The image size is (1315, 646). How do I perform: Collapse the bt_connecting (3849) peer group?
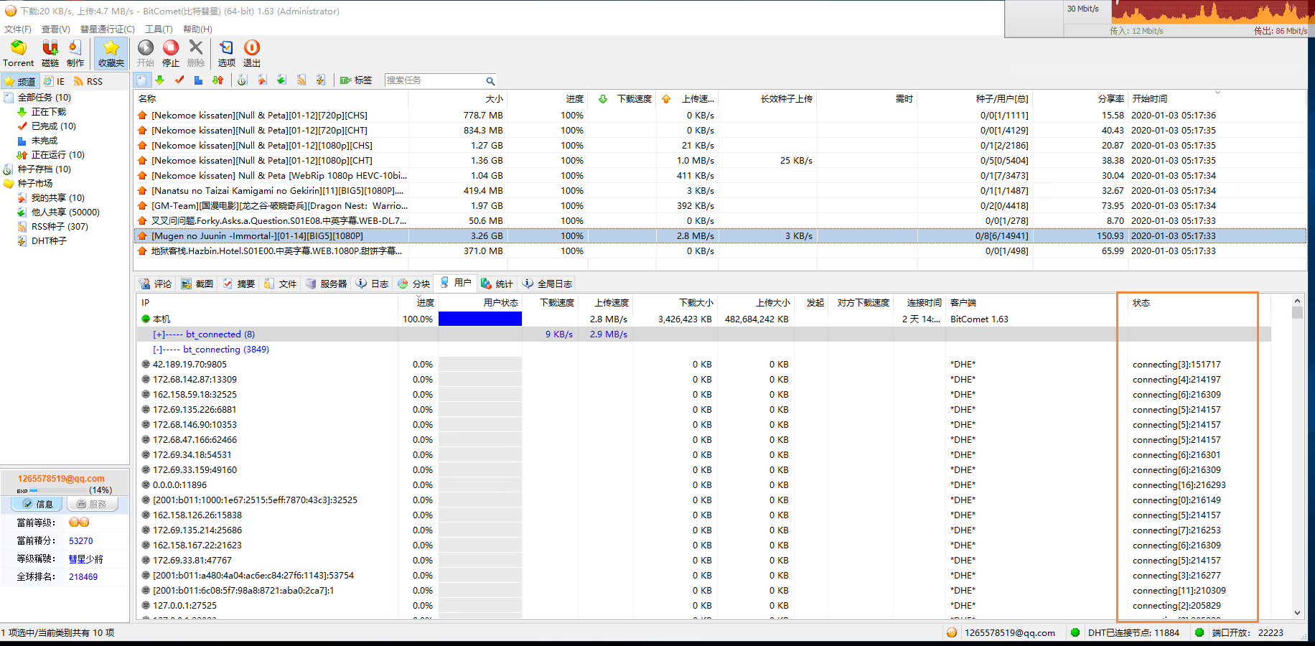pyautogui.click(x=157, y=350)
